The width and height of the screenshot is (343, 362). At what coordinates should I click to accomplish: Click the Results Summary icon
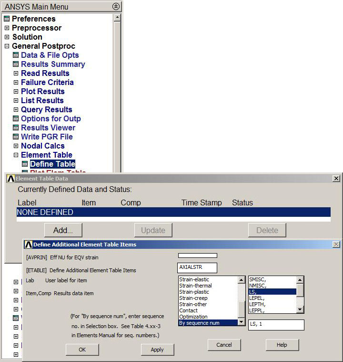tap(16, 64)
